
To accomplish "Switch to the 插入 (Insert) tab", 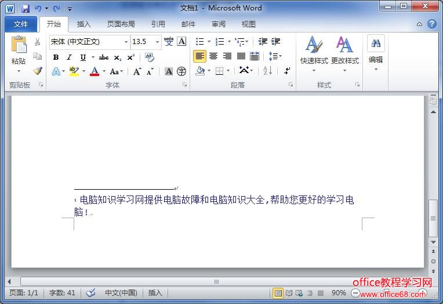I will [83, 24].
